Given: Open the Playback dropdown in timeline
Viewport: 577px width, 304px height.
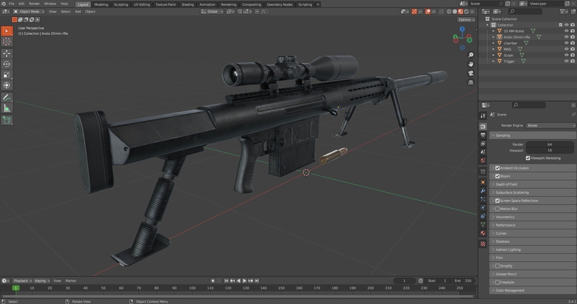Looking at the screenshot, I should [x=22, y=281].
